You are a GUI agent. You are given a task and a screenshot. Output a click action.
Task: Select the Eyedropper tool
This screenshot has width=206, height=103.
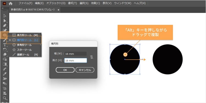tap(5, 74)
